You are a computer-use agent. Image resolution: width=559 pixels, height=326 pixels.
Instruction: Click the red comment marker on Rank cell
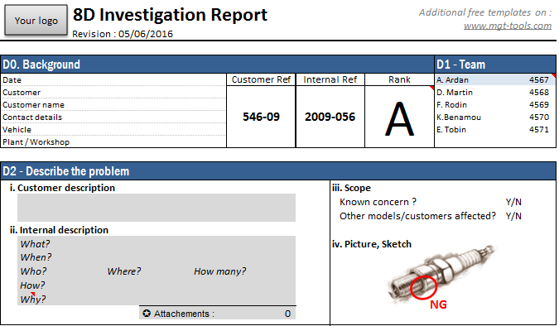point(431,88)
